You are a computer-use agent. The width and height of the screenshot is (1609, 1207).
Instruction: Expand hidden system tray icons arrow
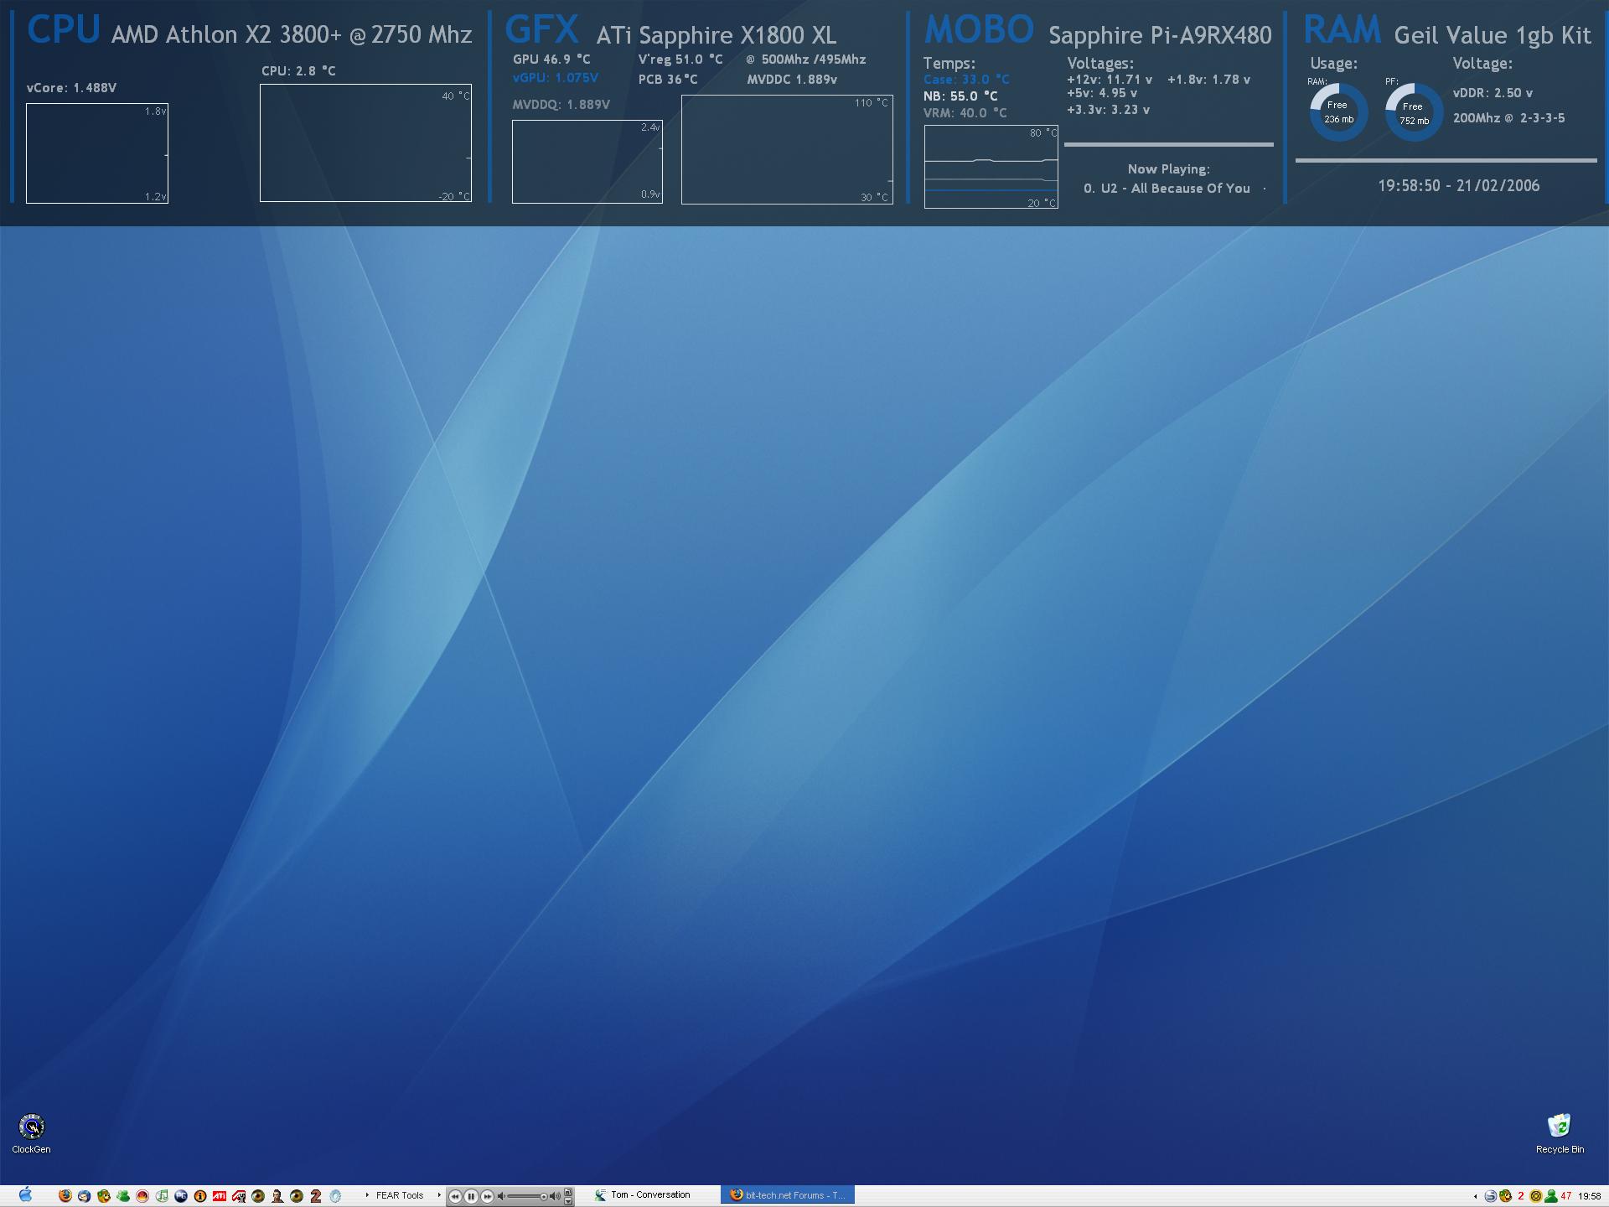1475,1196
